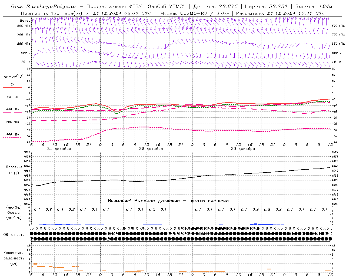Click the 'Конвективн.' convective cloud label

click(x=14, y=253)
